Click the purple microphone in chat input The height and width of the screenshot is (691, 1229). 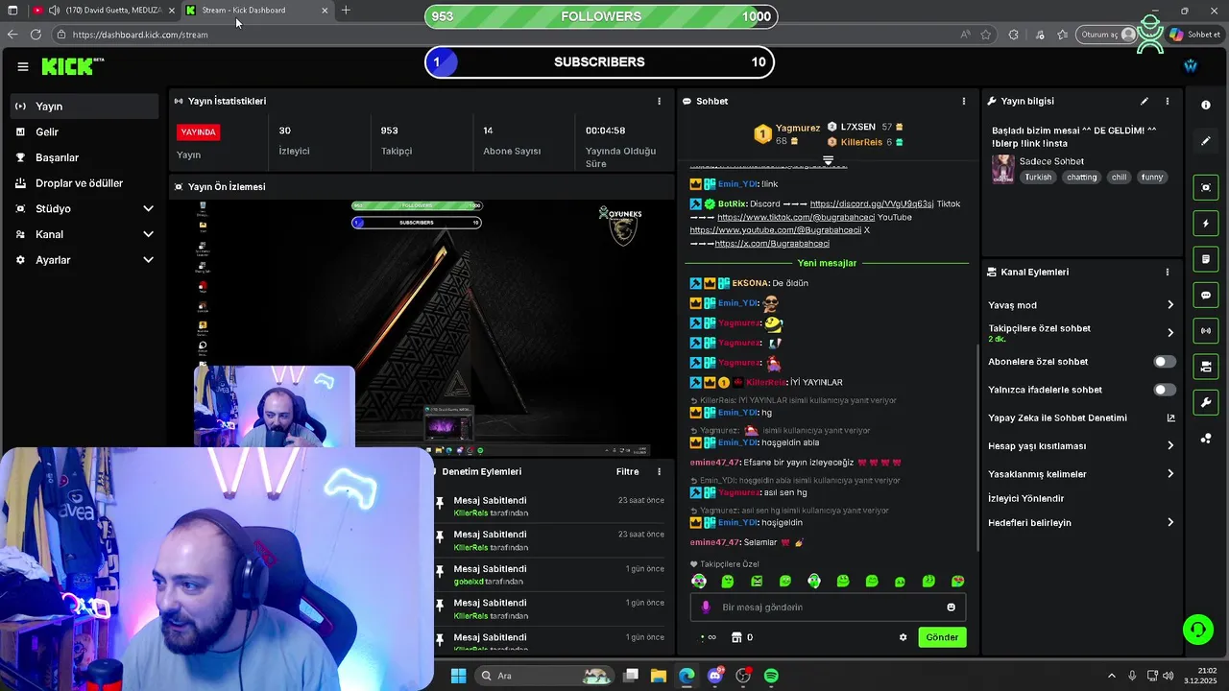[706, 607]
